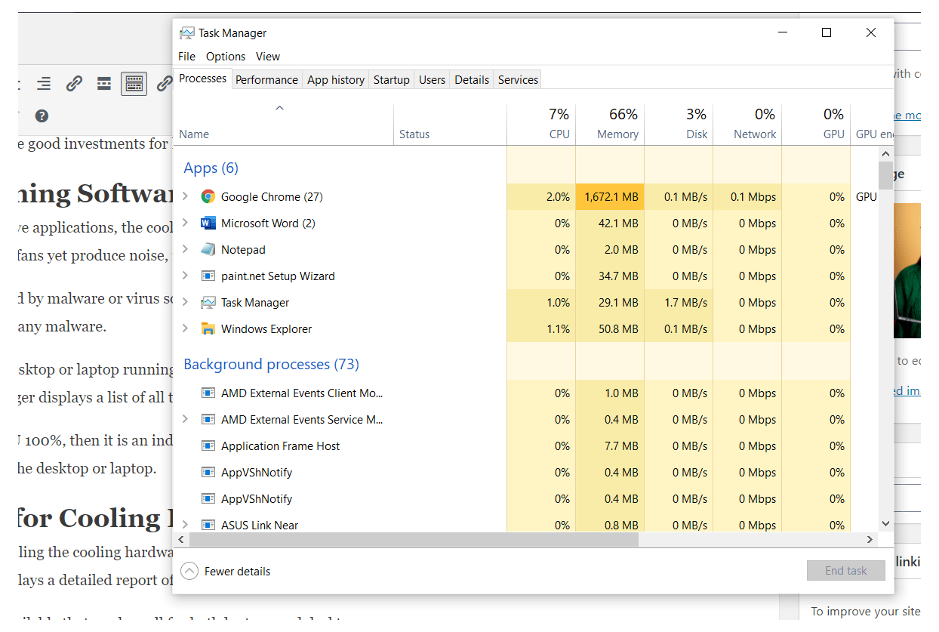This screenshot has height=632, width=939.
Task: Select the Google Chrome process icon
Action: (x=207, y=196)
